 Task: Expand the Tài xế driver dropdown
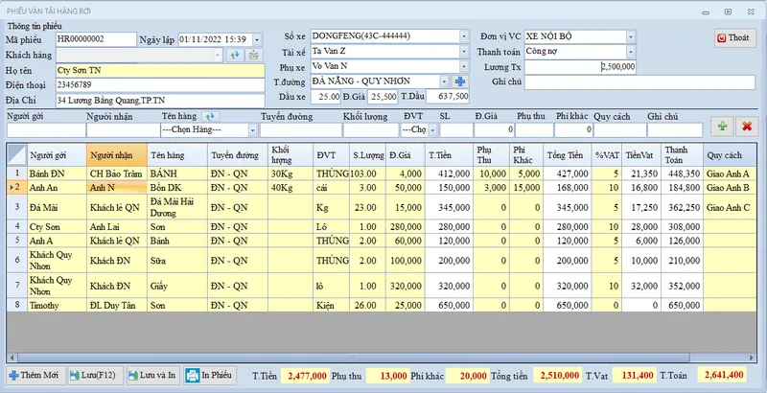pyautogui.click(x=464, y=51)
